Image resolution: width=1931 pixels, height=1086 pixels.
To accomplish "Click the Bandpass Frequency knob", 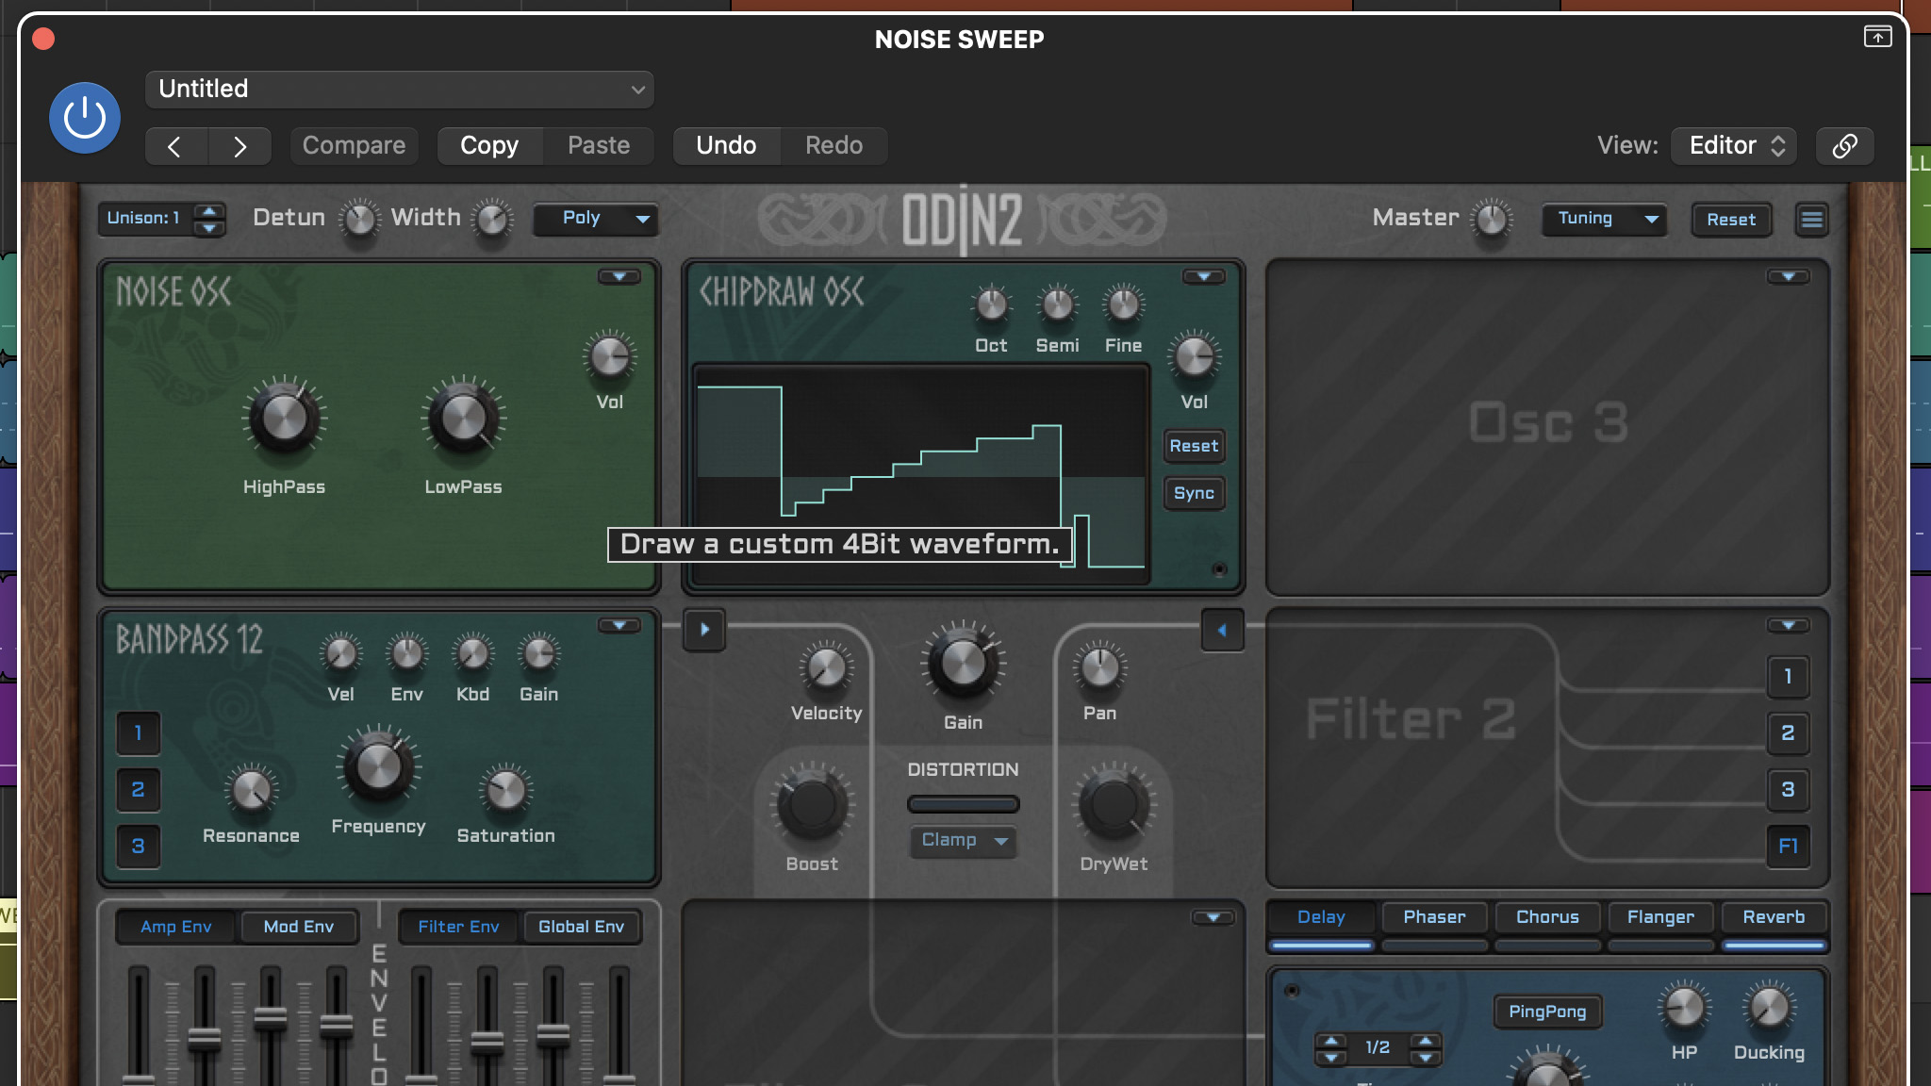I will click(378, 766).
